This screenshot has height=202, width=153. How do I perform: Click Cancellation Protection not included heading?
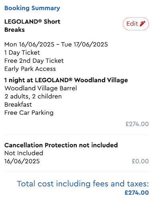click(x=61, y=145)
